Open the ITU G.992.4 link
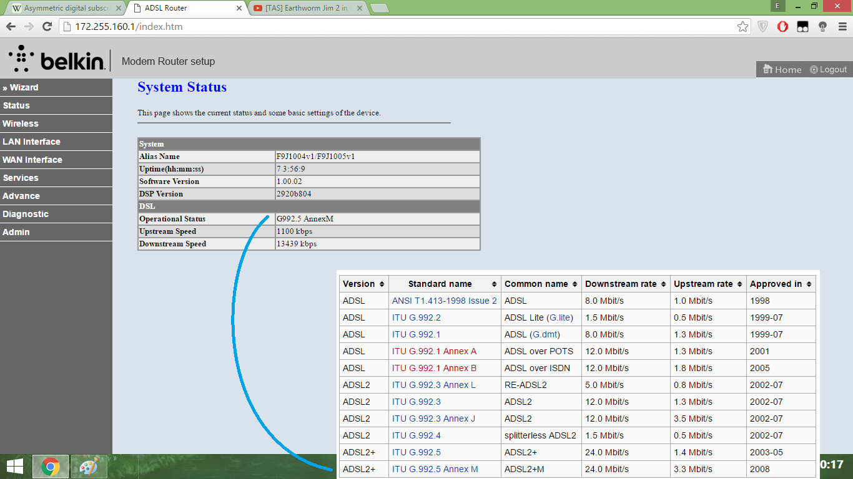Viewport: 853px width, 479px height. coord(417,435)
